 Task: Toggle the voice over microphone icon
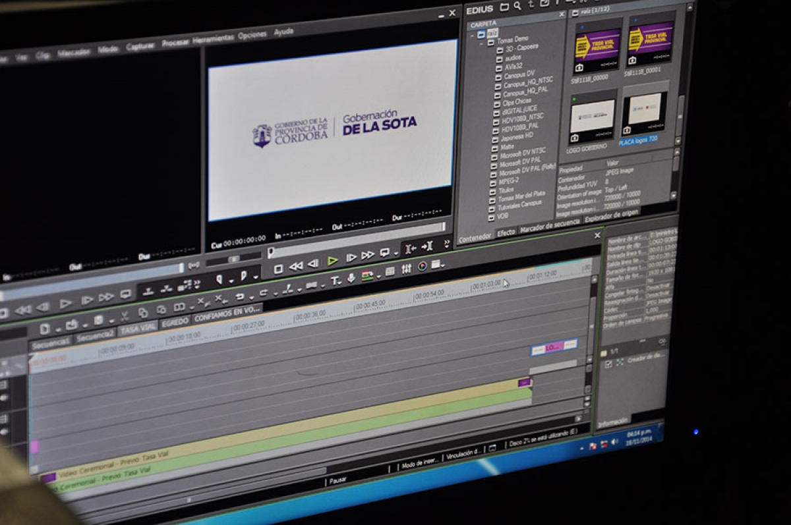[x=351, y=278]
